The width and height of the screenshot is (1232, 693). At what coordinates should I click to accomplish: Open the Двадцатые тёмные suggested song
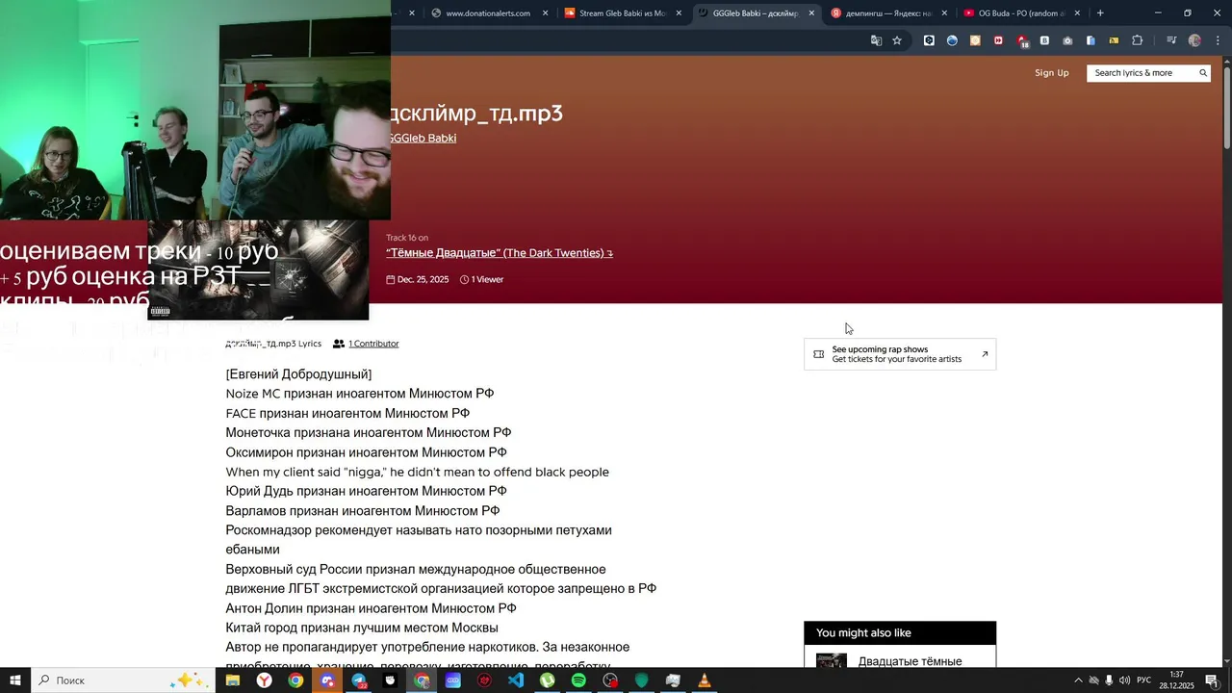(910, 661)
